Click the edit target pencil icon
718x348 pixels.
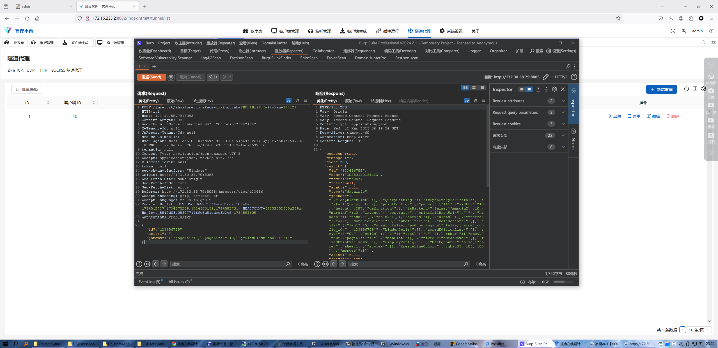[545, 77]
